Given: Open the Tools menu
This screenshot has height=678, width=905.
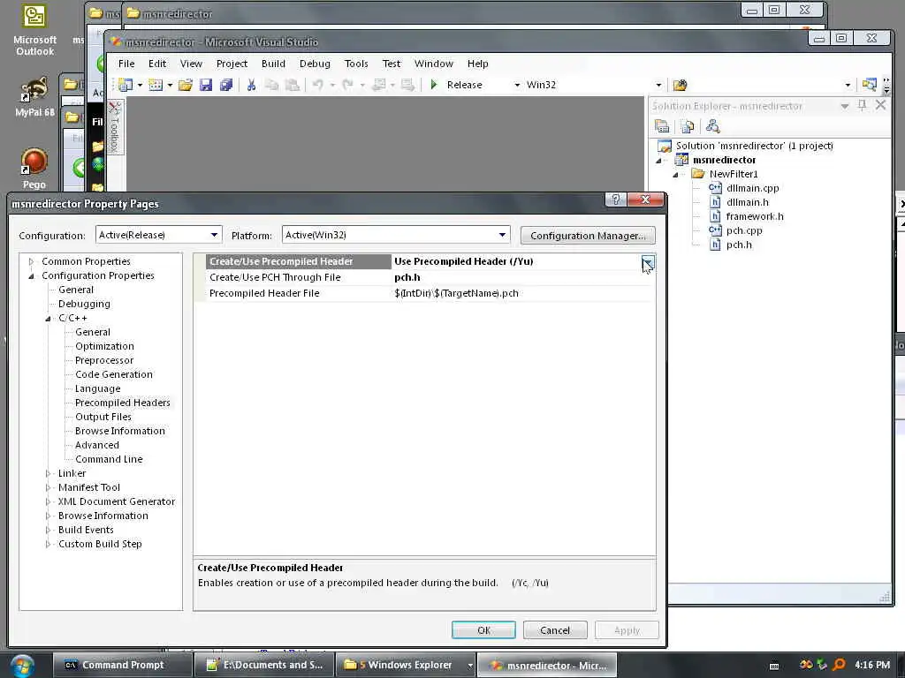Looking at the screenshot, I should point(356,64).
